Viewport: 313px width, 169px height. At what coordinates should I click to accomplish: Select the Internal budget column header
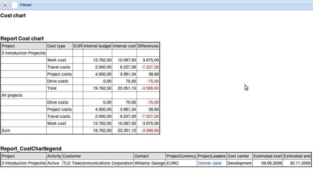pyautogui.click(x=97, y=46)
